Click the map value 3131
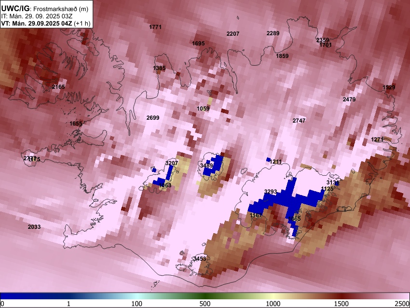 [x=333, y=182]
